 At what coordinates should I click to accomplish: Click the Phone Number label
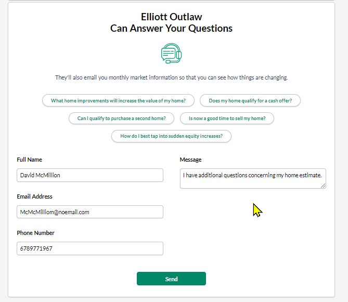pos(36,233)
